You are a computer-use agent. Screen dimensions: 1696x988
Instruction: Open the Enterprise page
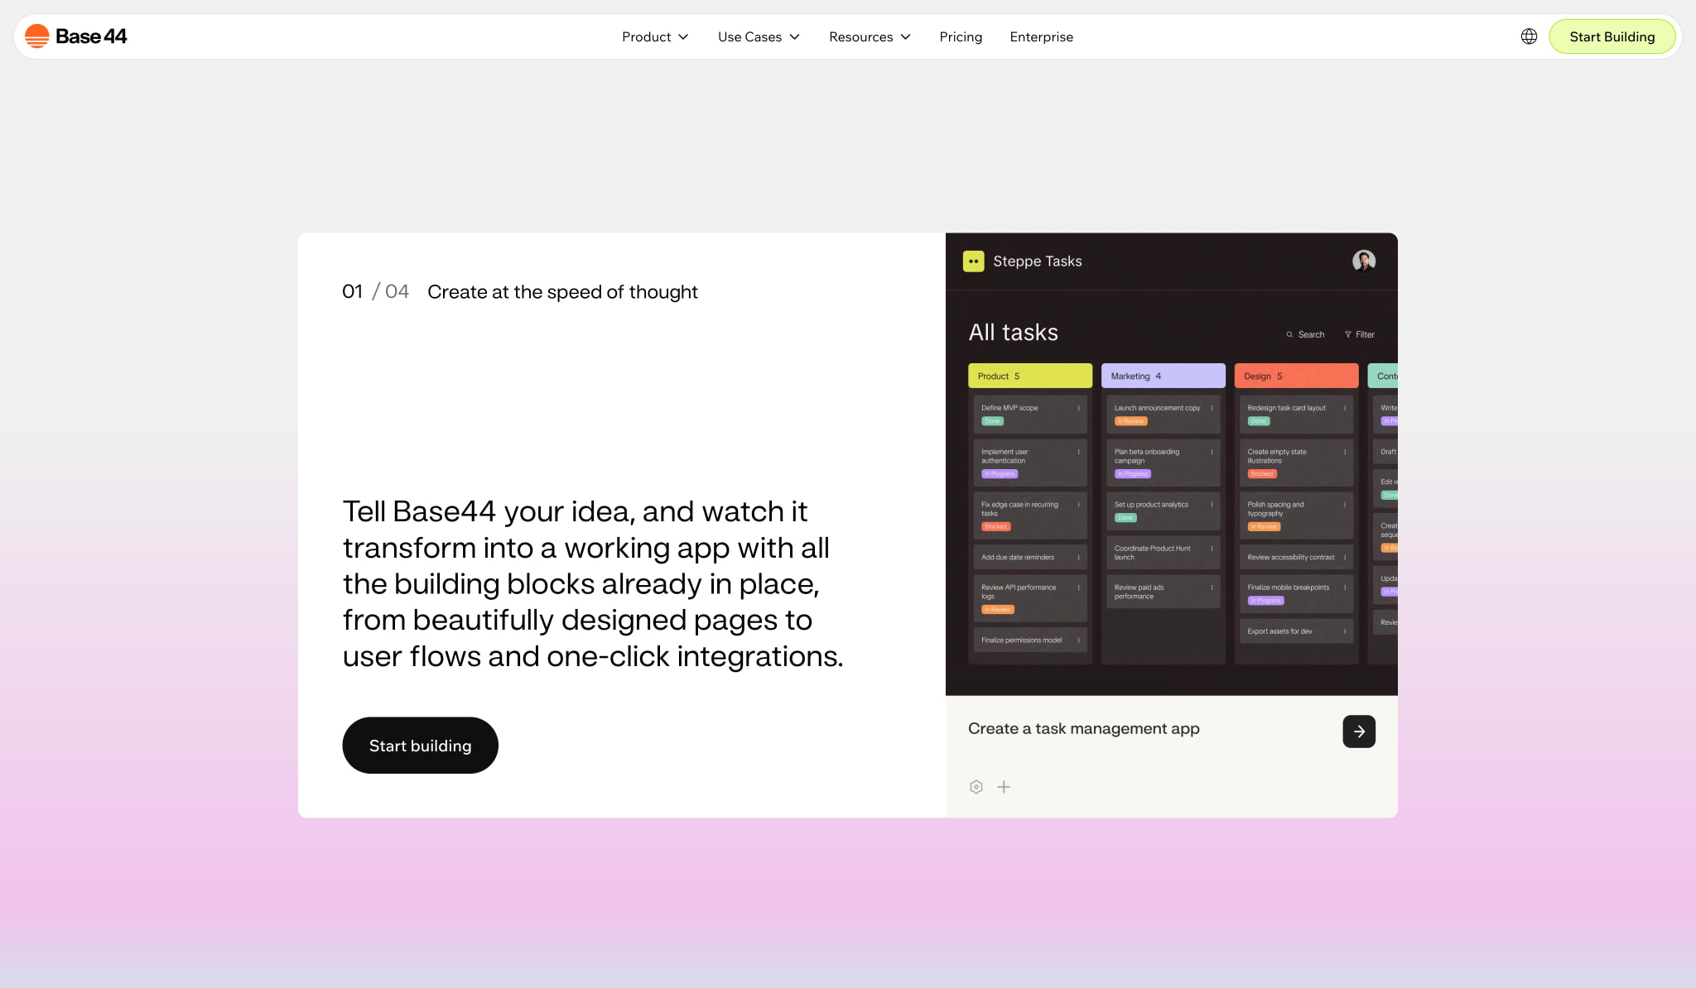(1041, 36)
